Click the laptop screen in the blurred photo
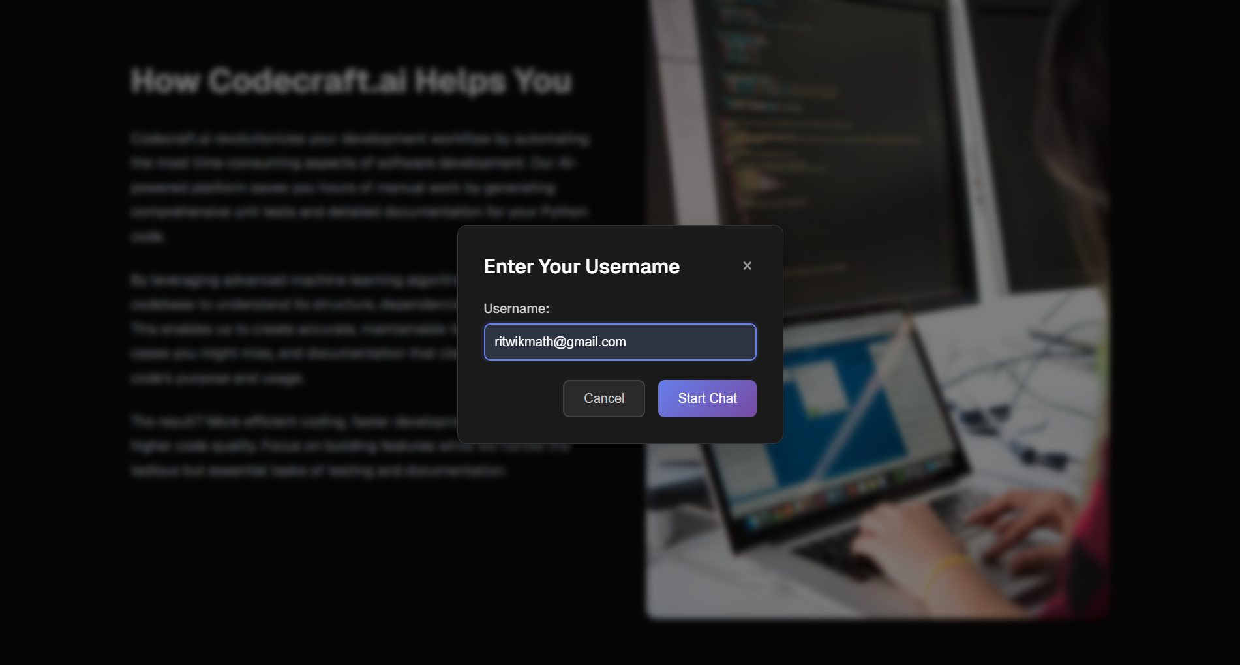 [x=848, y=417]
